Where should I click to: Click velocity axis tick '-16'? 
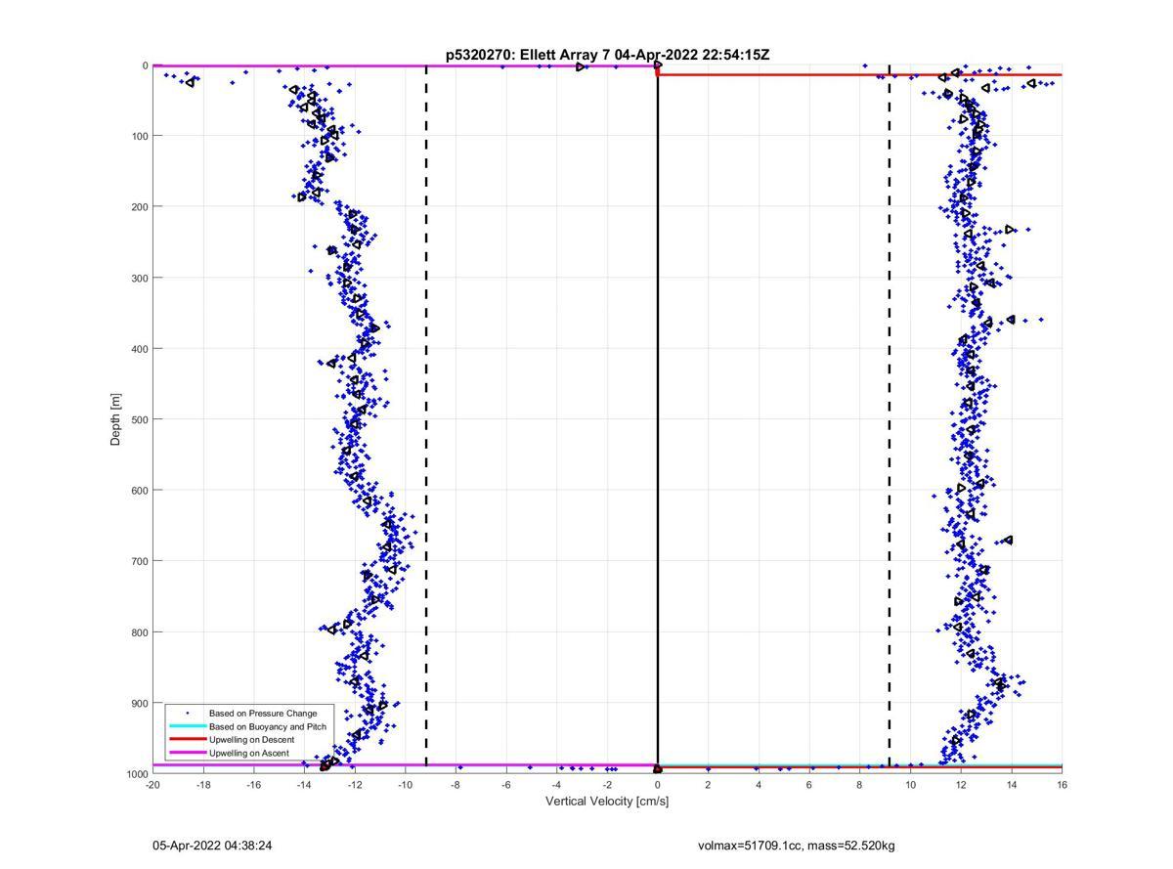click(253, 785)
